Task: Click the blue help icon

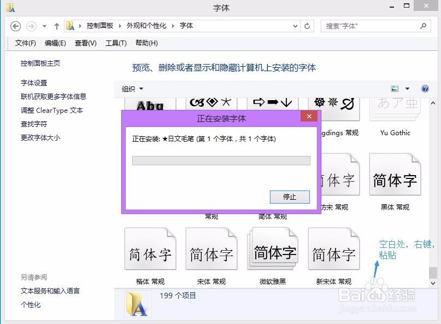Action: (425, 89)
